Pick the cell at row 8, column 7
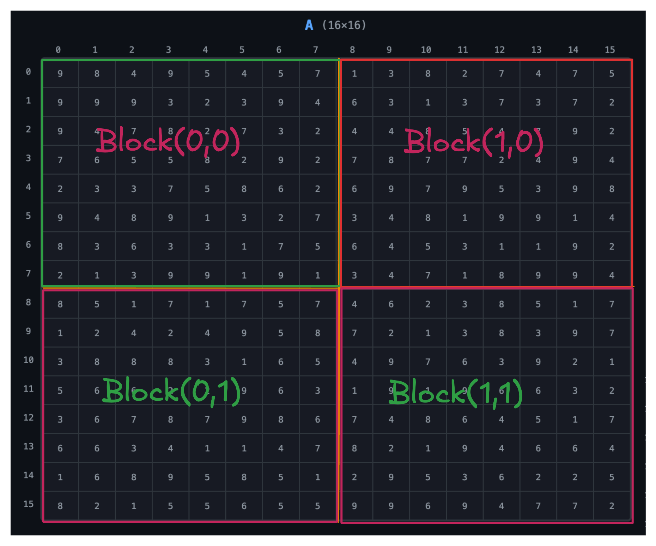This screenshot has width=656, height=546. click(317, 304)
